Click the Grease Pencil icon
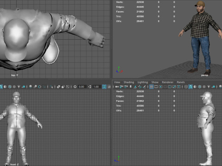222x166 pixels. coord(144,87)
